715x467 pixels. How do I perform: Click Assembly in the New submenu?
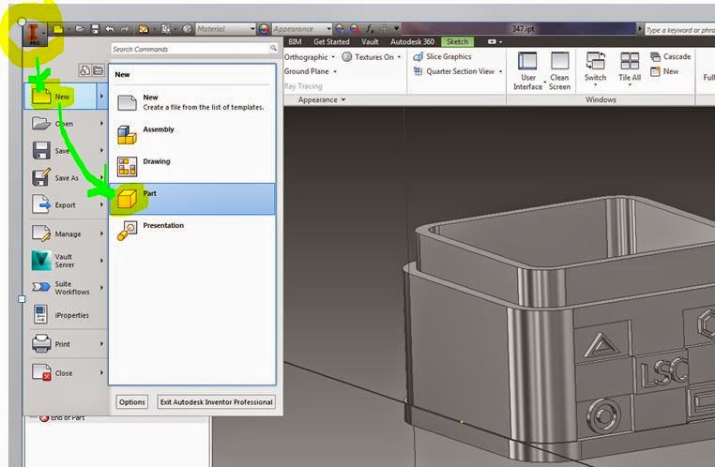tap(192, 135)
